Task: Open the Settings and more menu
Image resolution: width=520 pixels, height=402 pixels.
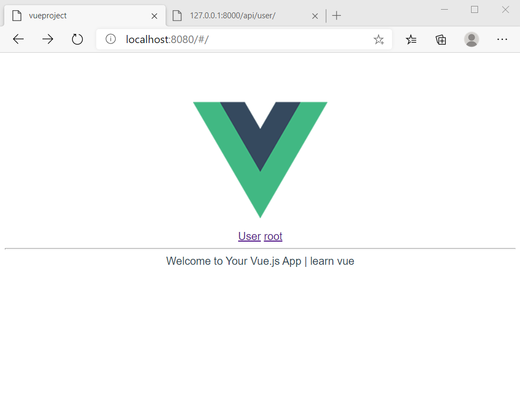Action: pyautogui.click(x=502, y=39)
